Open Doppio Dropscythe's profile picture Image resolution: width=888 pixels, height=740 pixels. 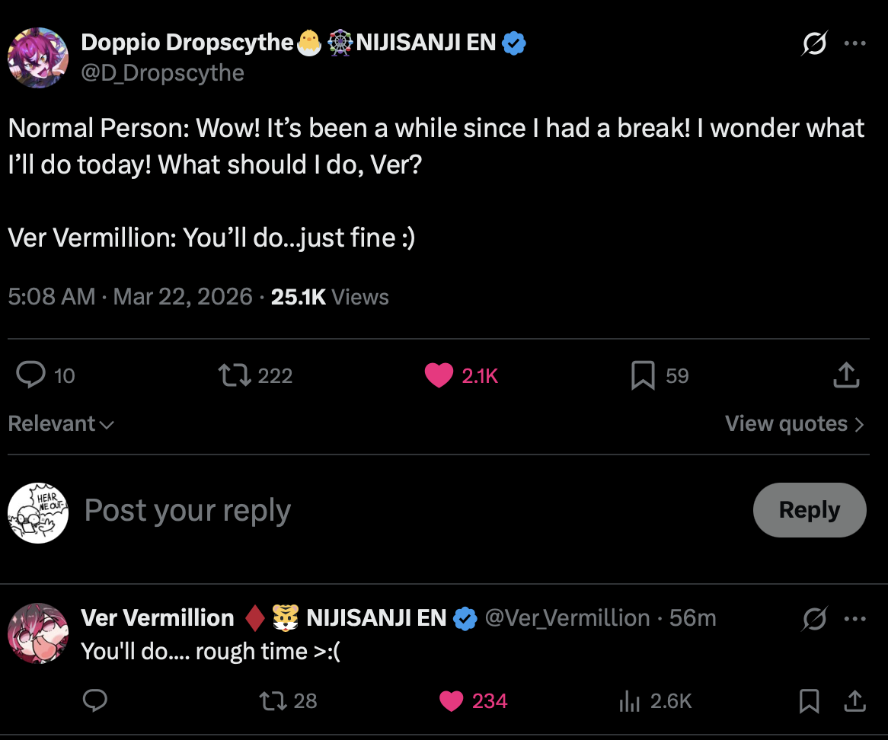[38, 58]
